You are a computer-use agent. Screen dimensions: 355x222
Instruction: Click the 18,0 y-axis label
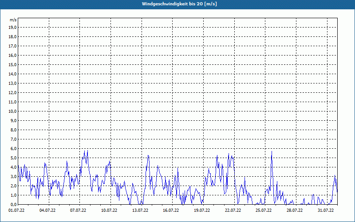click(12, 37)
